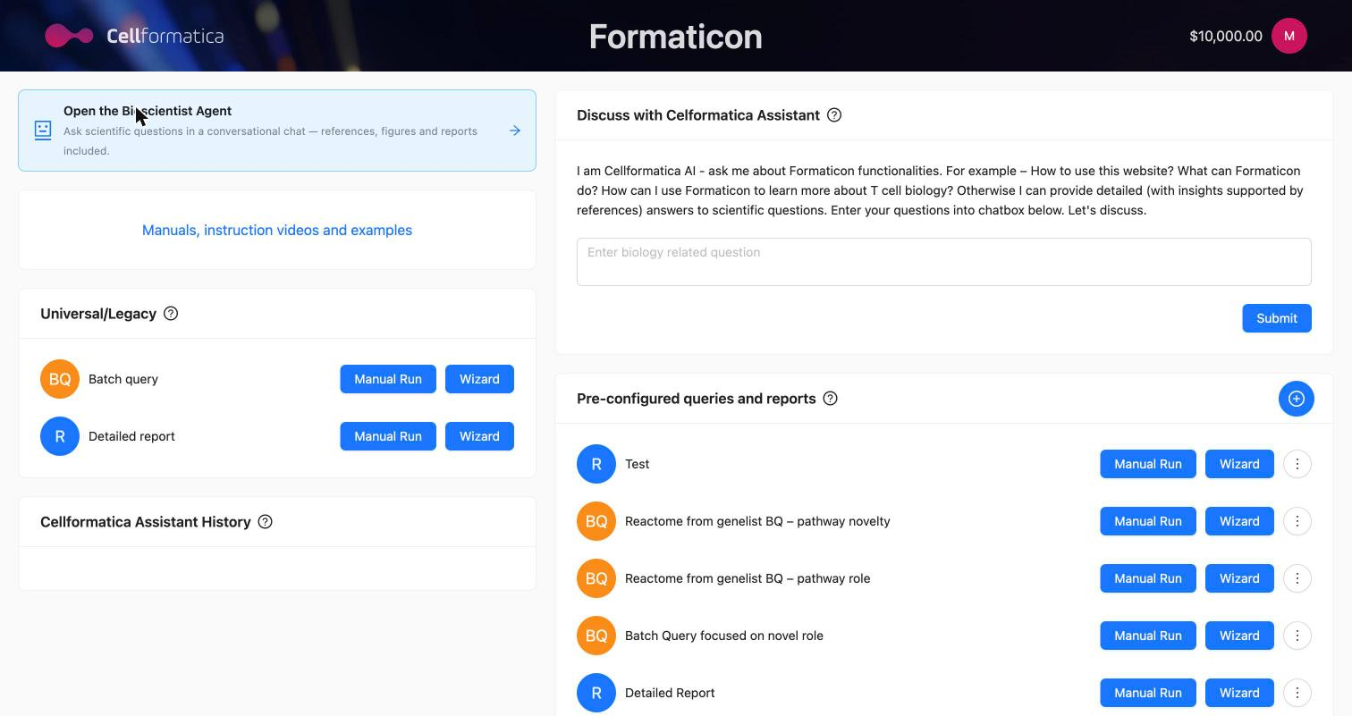Launch Wizard for Batch query
The width and height of the screenshot is (1352, 716).
479,379
